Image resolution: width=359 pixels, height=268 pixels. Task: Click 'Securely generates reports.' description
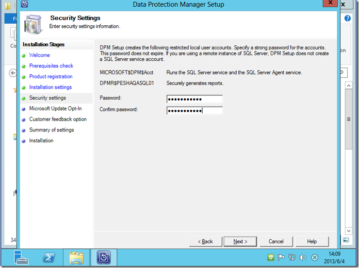click(x=195, y=83)
